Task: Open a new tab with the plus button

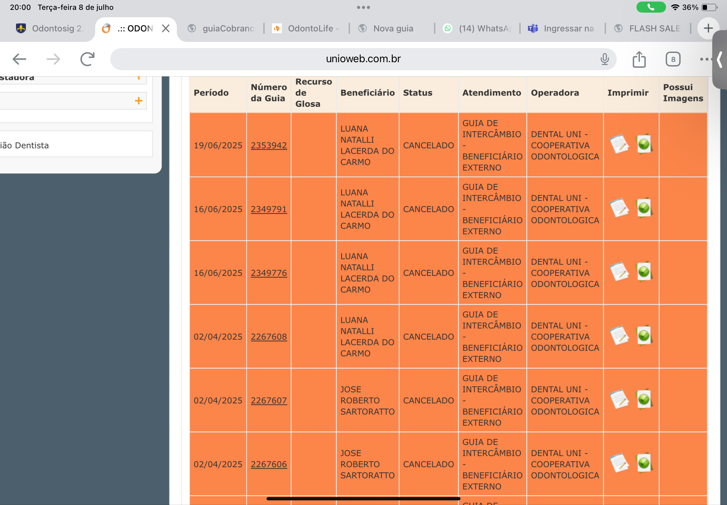Action: tap(708, 28)
